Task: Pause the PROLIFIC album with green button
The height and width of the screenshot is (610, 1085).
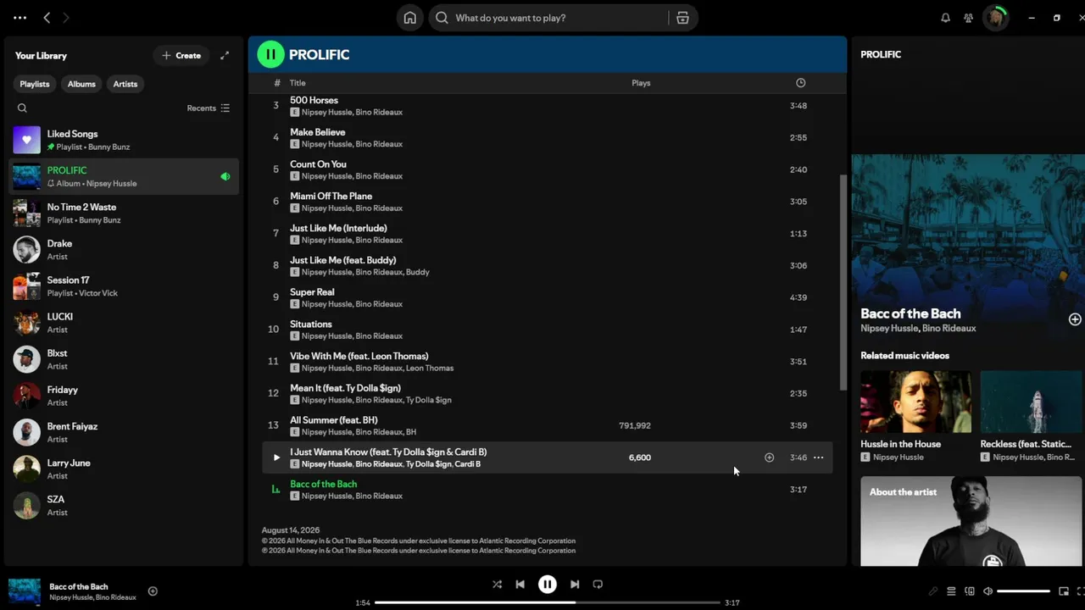Action: [x=270, y=54]
